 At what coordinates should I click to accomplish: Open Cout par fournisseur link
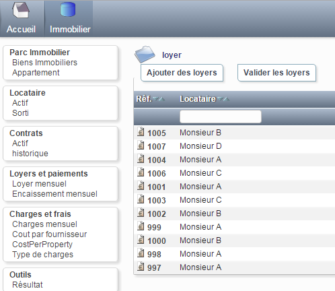[x=49, y=234]
